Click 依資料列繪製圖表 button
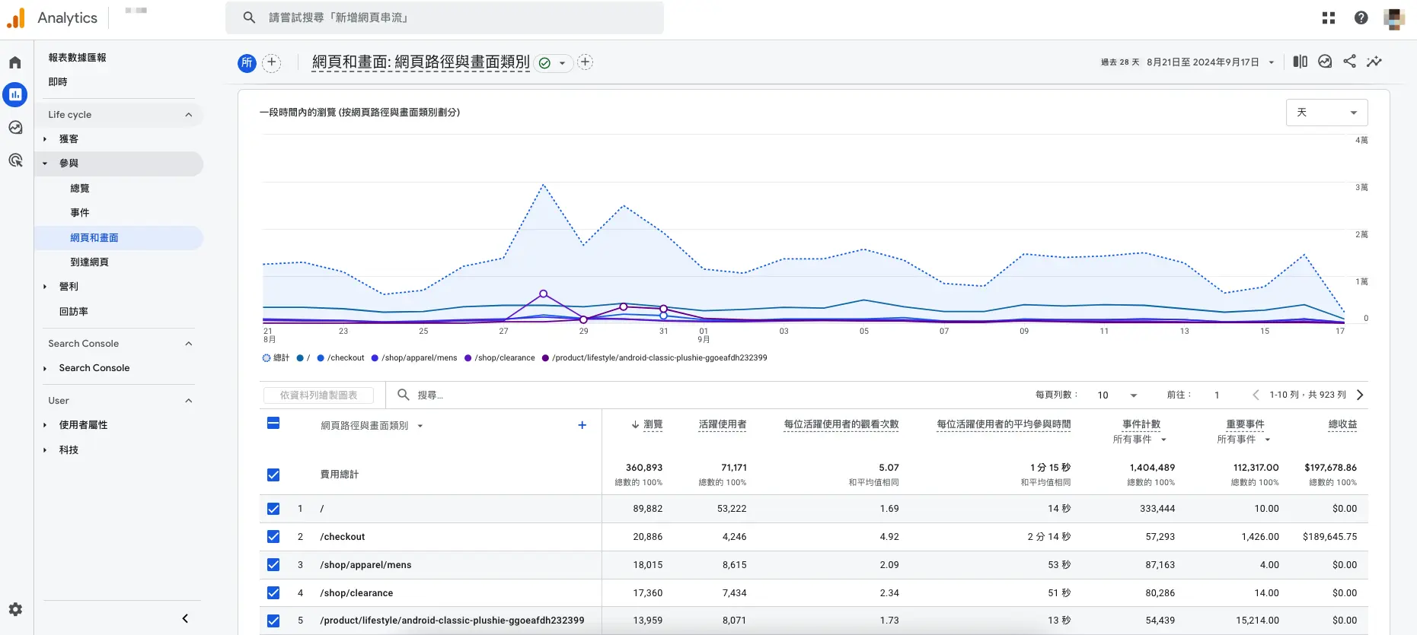 click(318, 395)
